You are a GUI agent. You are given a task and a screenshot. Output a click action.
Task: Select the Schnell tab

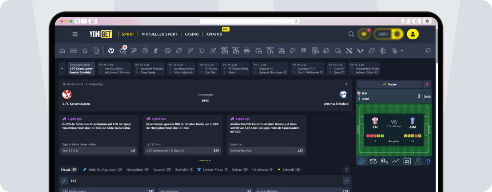click(x=289, y=169)
